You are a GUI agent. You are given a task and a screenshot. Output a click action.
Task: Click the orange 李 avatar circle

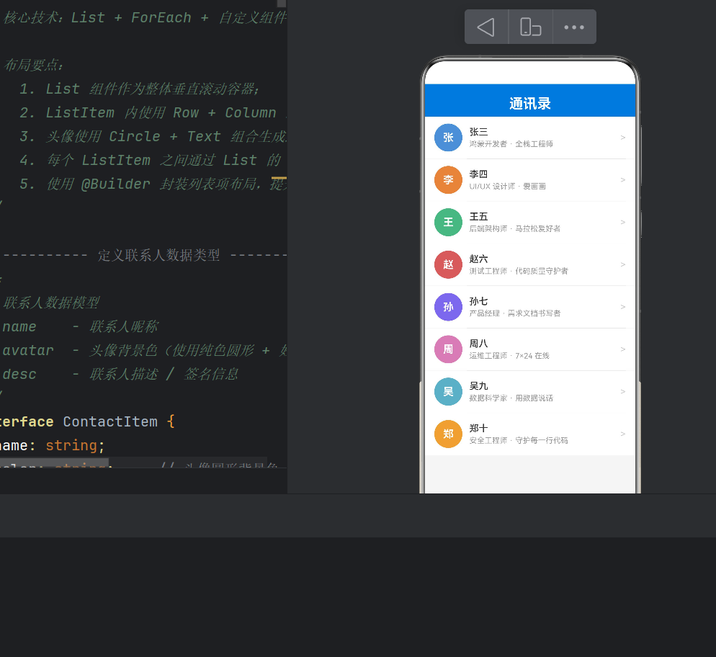point(448,180)
